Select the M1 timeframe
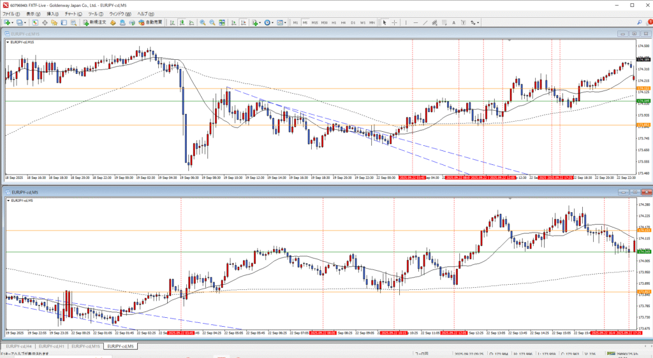653x358 pixels. (295, 22)
